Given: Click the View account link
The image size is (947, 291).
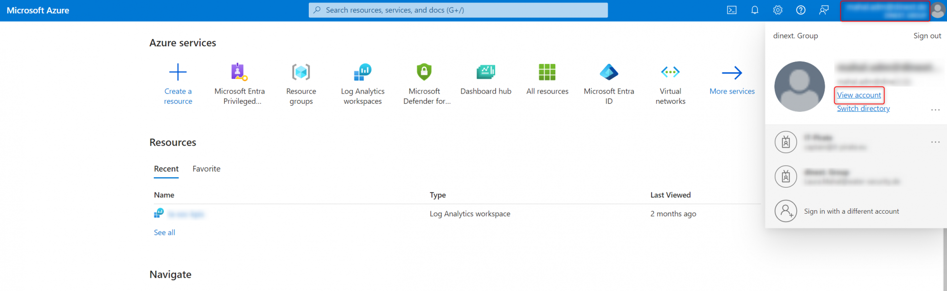Looking at the screenshot, I should click(859, 95).
